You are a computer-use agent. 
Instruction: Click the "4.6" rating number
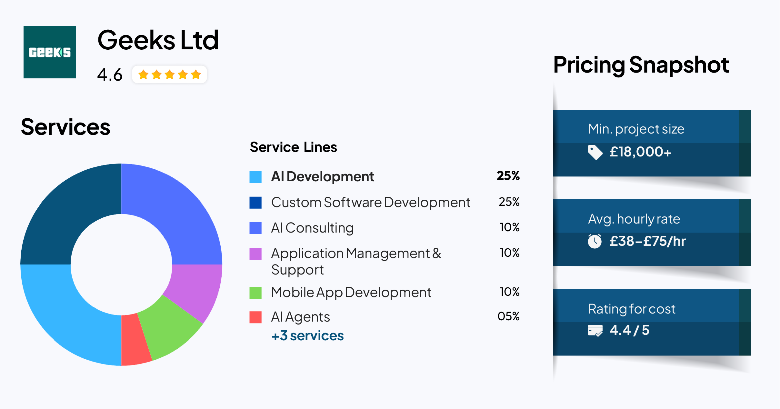[x=110, y=75]
